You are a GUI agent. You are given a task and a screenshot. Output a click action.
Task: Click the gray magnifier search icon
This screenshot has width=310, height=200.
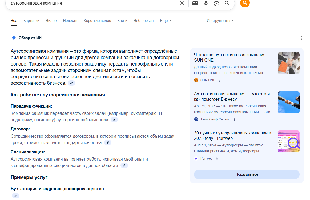(227, 3)
